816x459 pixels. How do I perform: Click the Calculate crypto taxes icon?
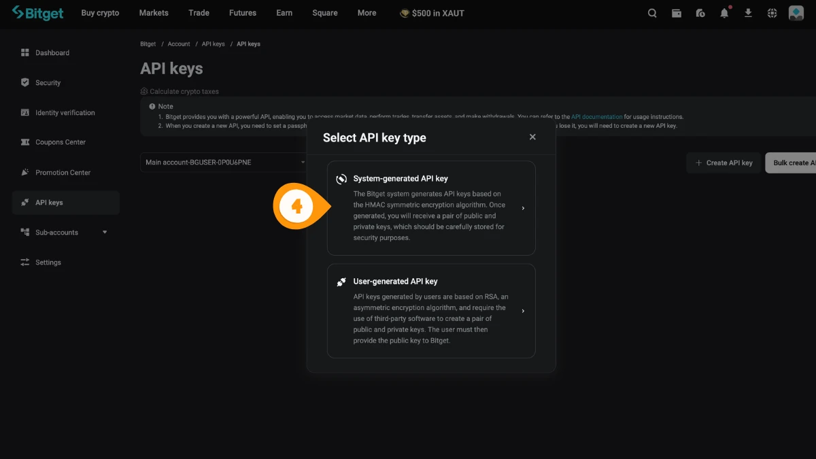(x=144, y=91)
